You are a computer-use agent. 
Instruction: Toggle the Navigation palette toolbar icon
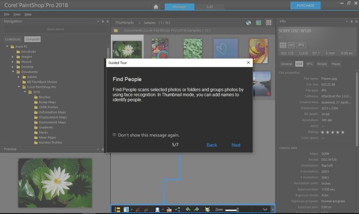(117, 209)
